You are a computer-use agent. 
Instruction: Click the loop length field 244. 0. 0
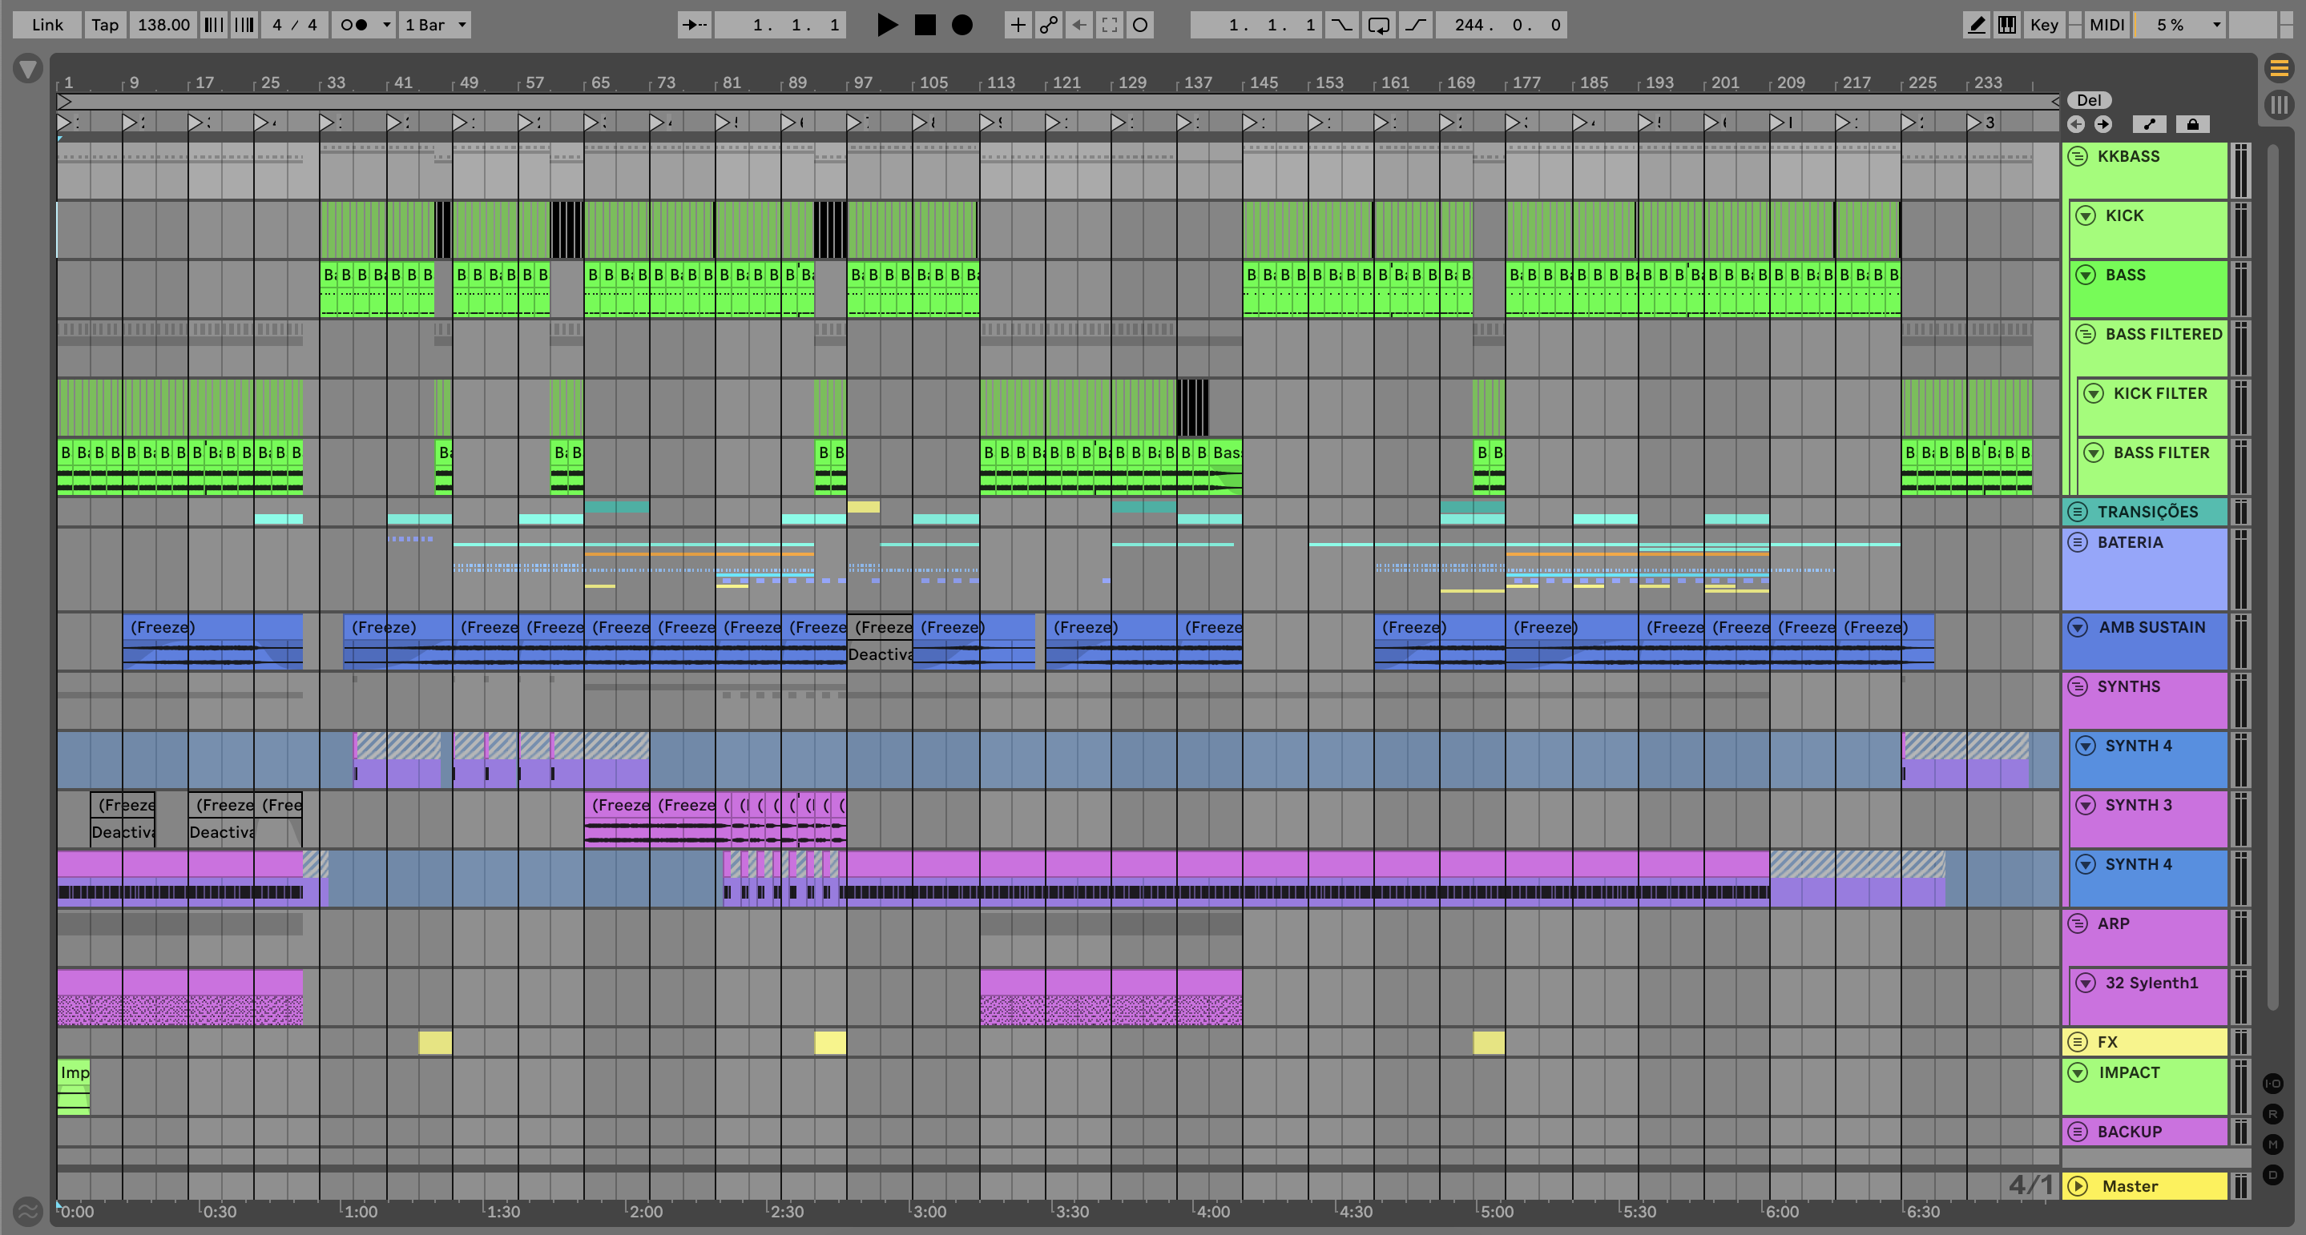(1502, 25)
